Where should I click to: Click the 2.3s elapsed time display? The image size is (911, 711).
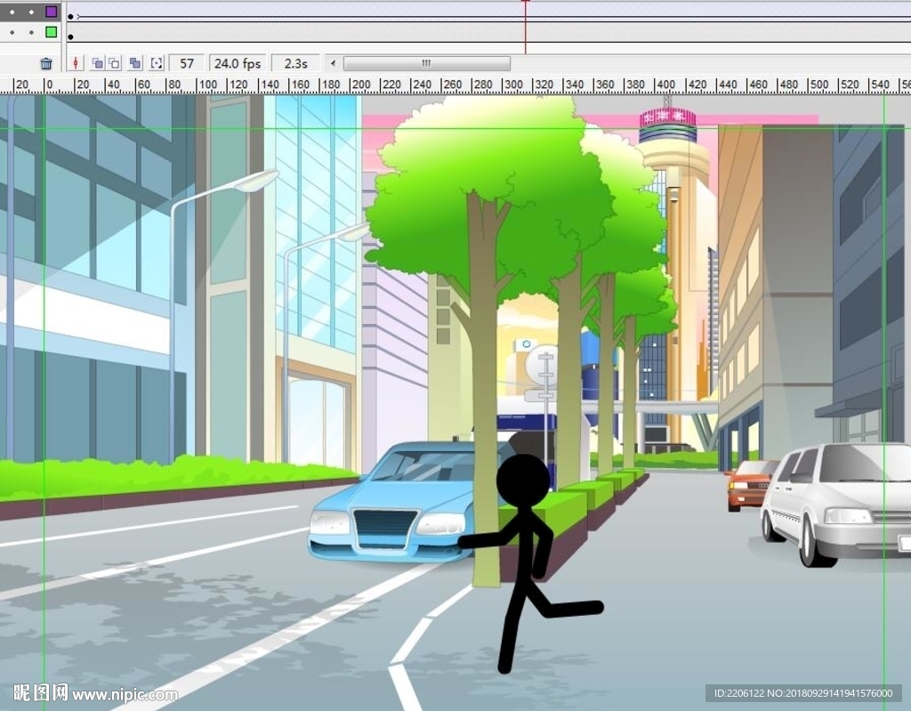(x=295, y=63)
